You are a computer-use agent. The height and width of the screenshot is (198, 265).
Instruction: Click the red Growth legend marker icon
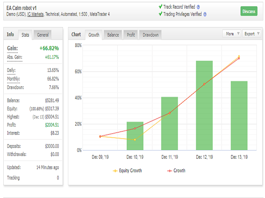pos(169,170)
